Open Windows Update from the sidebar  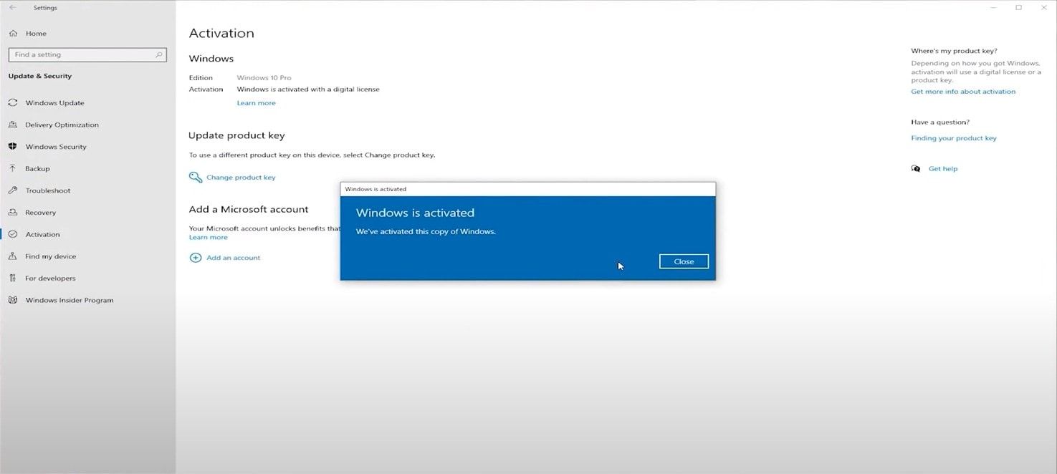click(x=55, y=102)
